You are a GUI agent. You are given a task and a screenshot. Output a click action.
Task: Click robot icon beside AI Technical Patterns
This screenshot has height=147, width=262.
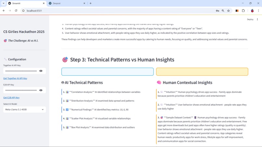(63, 82)
